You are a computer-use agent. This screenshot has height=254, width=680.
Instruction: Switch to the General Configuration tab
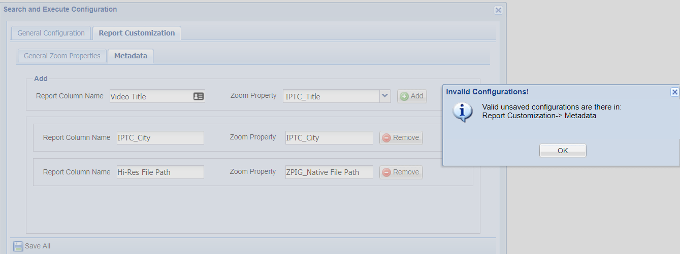pyautogui.click(x=51, y=33)
